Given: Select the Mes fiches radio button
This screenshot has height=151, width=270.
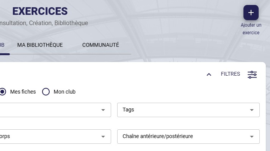Looking at the screenshot, I should [x=3, y=92].
